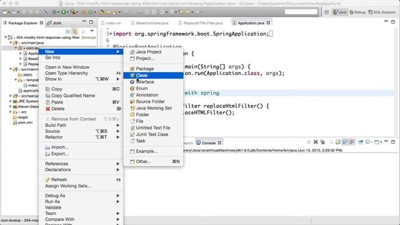Click Collapse All in Package Explorer

coord(68,32)
